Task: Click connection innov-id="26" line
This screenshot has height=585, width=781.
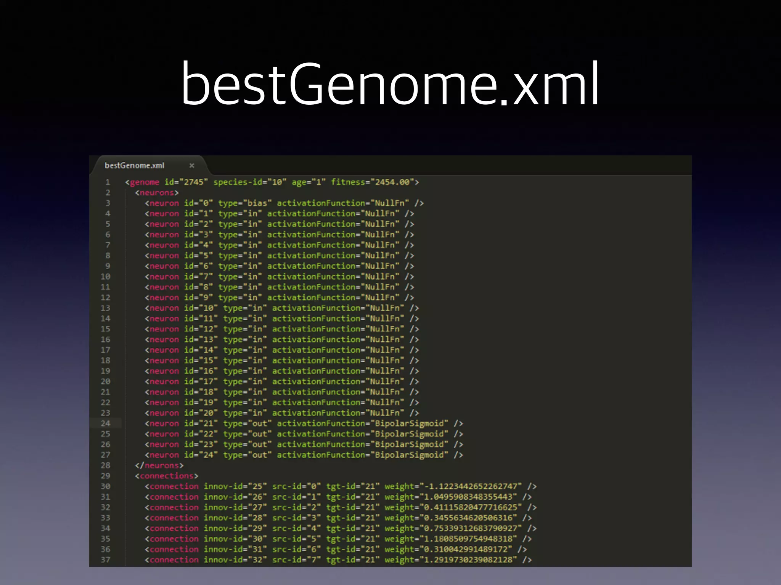Action: coord(338,497)
